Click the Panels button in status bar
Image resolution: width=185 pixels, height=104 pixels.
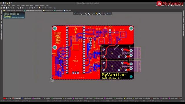click(x=182, y=101)
